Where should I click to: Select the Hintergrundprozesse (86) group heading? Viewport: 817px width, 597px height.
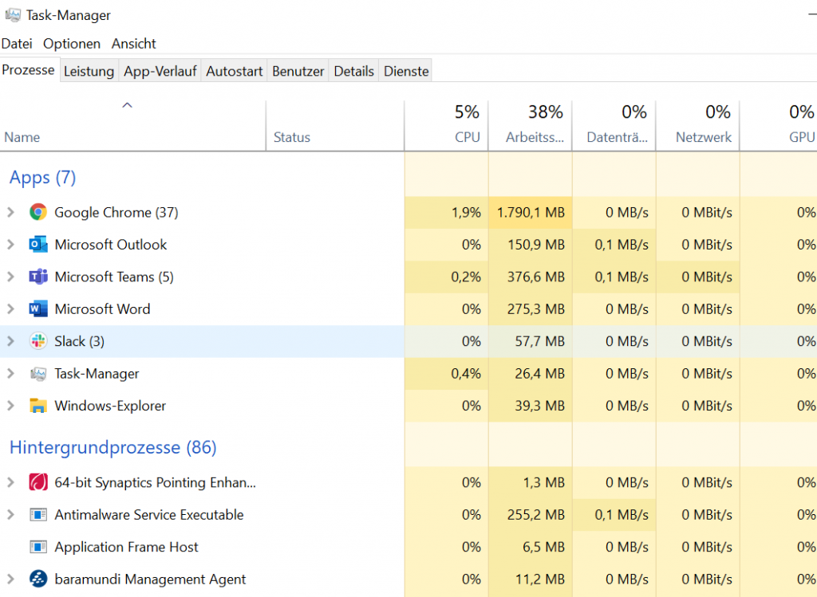tap(113, 448)
